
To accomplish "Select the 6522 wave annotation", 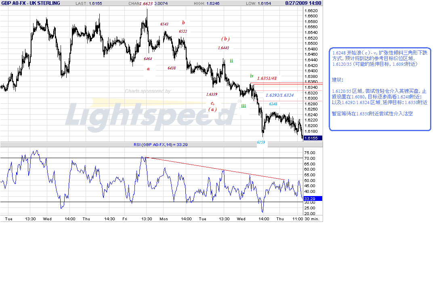I will [183, 31].
